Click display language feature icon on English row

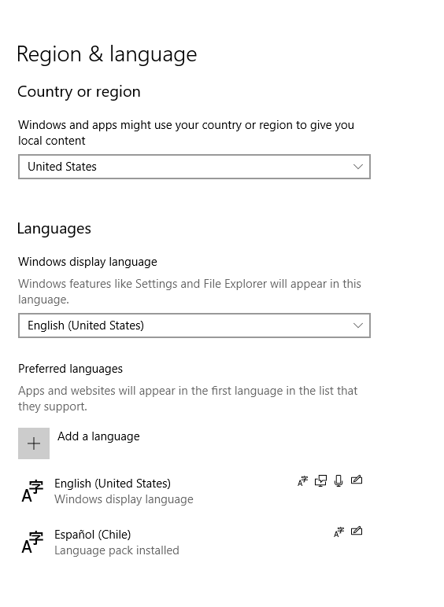point(302,480)
